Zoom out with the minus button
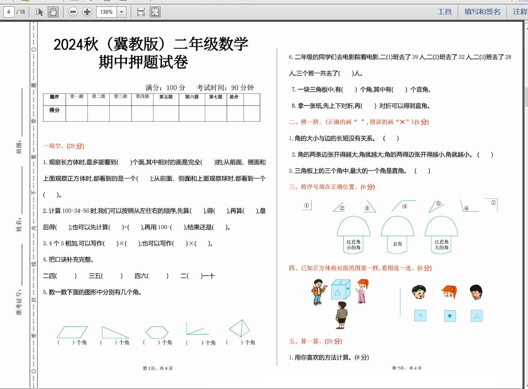 (x=73, y=12)
